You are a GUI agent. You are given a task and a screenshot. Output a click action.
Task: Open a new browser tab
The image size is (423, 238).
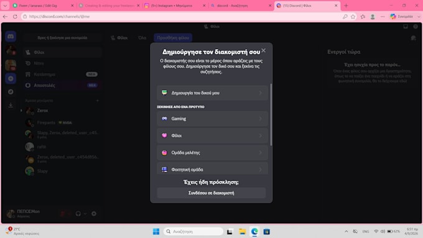pyautogui.click(x=346, y=6)
